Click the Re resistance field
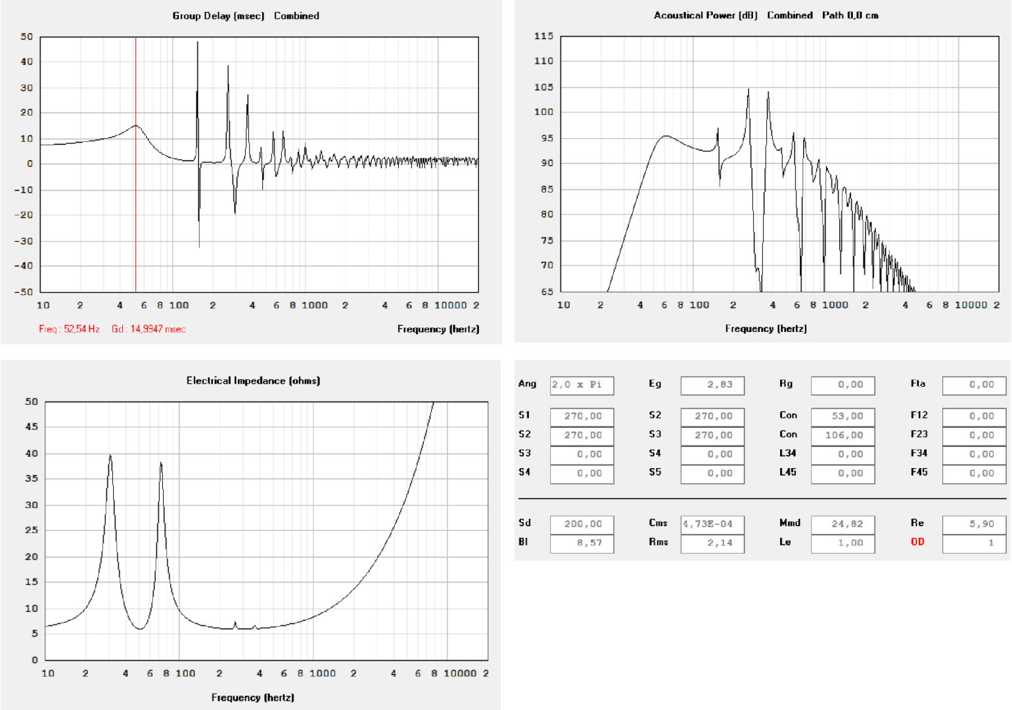Viewport: 1012px width, 710px height. coord(973,525)
